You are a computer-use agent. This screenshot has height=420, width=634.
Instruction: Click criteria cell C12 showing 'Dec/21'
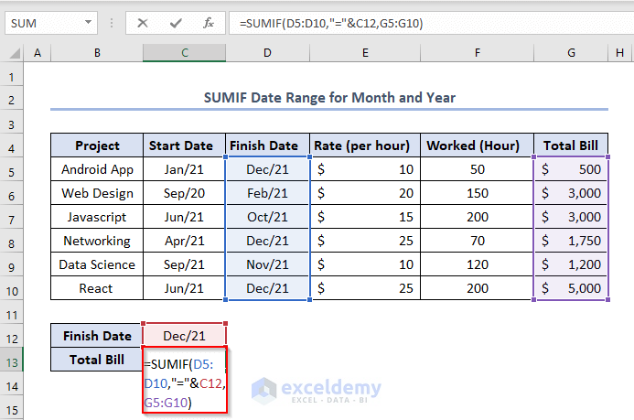click(x=185, y=336)
